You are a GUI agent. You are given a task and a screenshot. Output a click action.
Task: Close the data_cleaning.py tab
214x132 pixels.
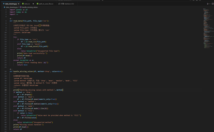19,4
